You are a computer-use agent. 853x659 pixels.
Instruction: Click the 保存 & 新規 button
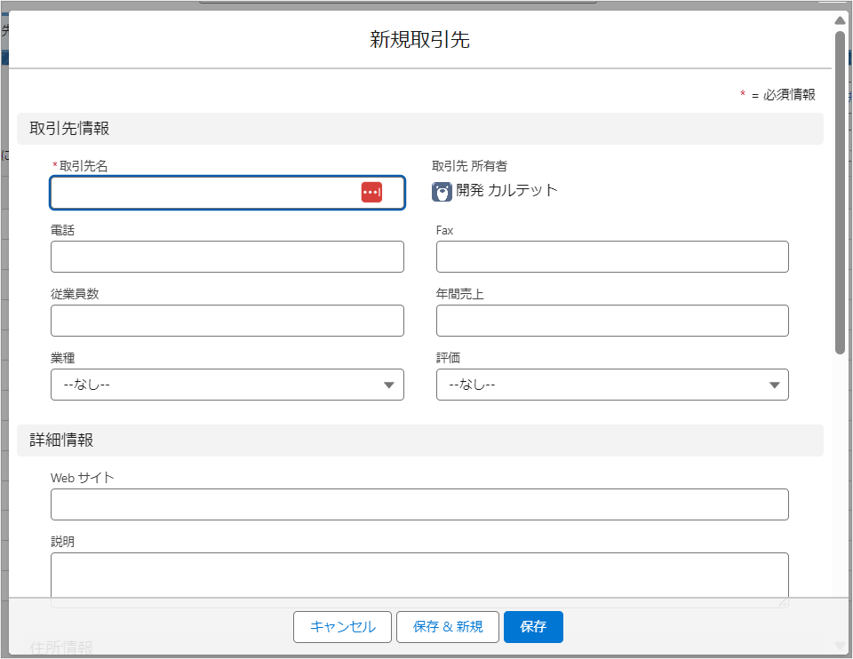pos(448,627)
